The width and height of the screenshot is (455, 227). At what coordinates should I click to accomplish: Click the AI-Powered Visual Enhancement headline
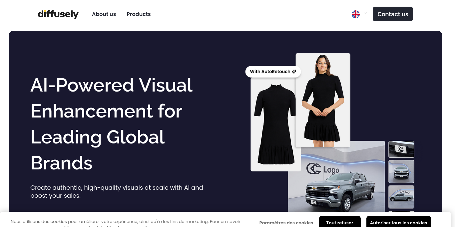tap(112, 124)
